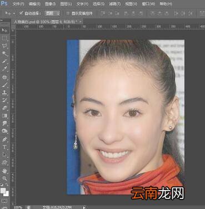Select the Brush tool
Viewport: 205px width, 209px height.
point(4,85)
